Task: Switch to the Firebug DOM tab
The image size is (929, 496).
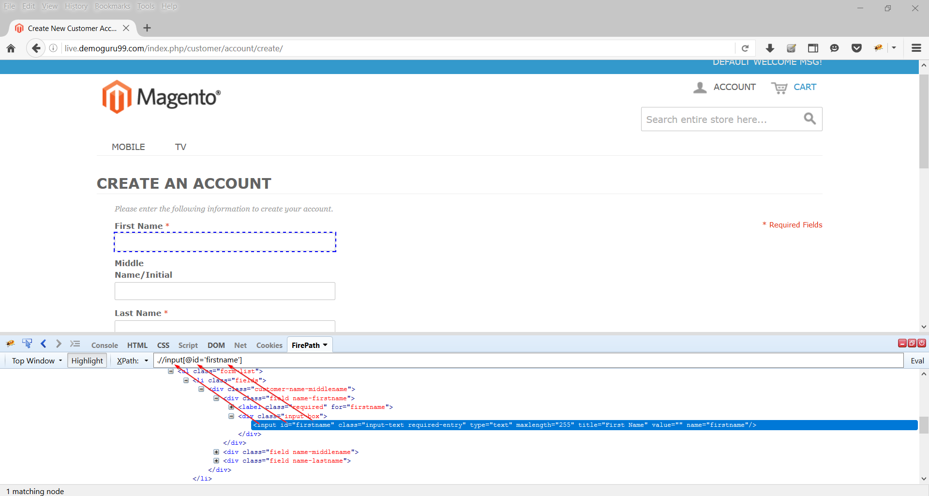Action: click(216, 345)
